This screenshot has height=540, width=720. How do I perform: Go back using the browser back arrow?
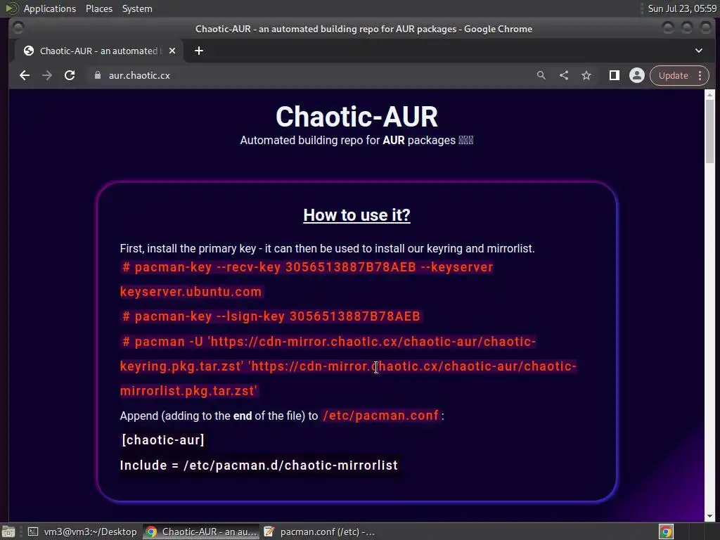25,75
